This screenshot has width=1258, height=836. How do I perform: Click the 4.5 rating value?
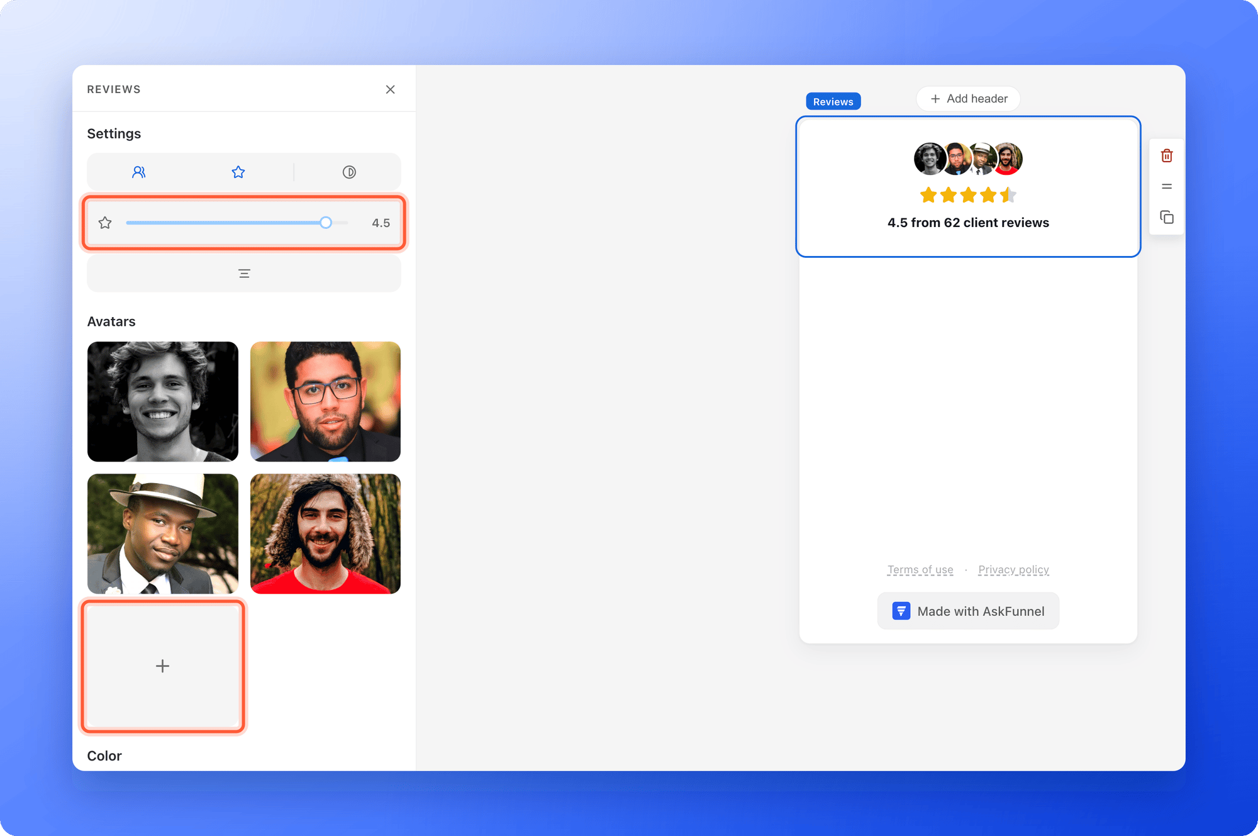[x=381, y=223]
